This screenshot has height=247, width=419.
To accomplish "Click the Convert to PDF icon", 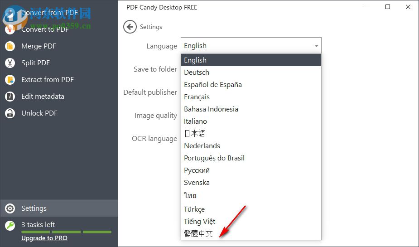I will pyautogui.click(x=10, y=29).
